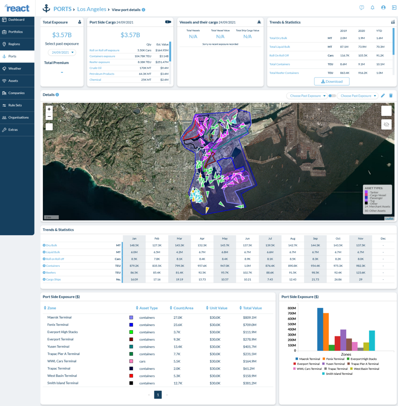Toggle map visibility eye-slash button
This screenshot has height=406, width=398.
click(x=386, y=125)
